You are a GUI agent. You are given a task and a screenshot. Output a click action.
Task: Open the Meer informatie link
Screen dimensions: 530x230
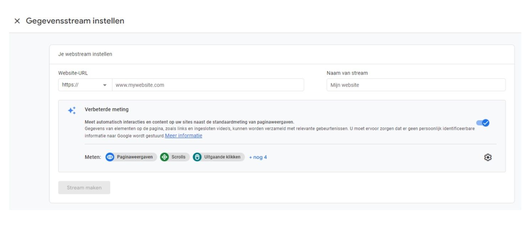click(183, 136)
